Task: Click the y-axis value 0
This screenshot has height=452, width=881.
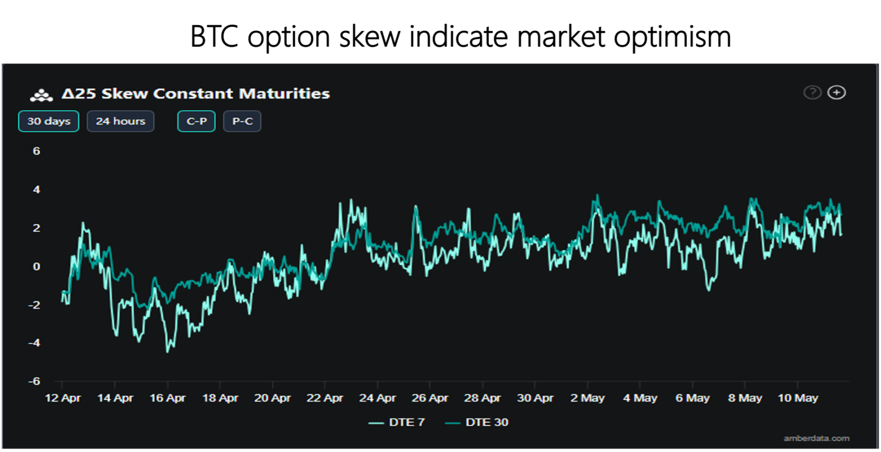Action: tap(36, 266)
